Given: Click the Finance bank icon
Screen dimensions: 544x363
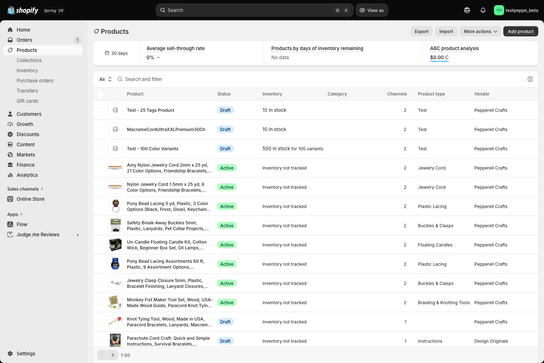Looking at the screenshot, I should pyautogui.click(x=10, y=165).
